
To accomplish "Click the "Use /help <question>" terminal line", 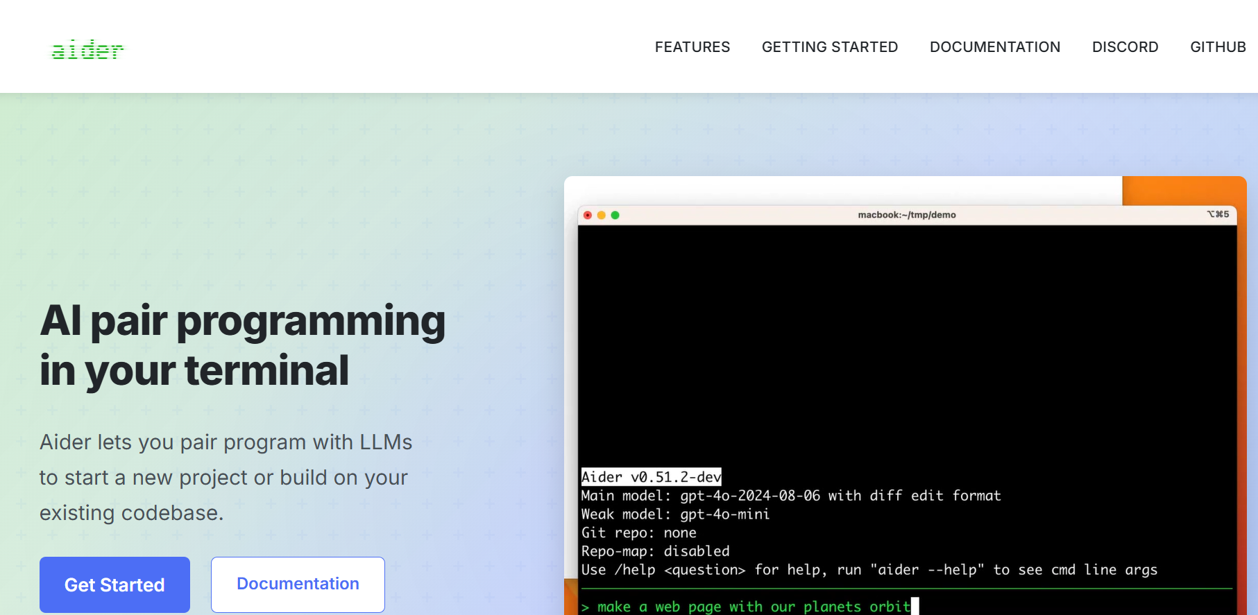I will pyautogui.click(x=869, y=570).
